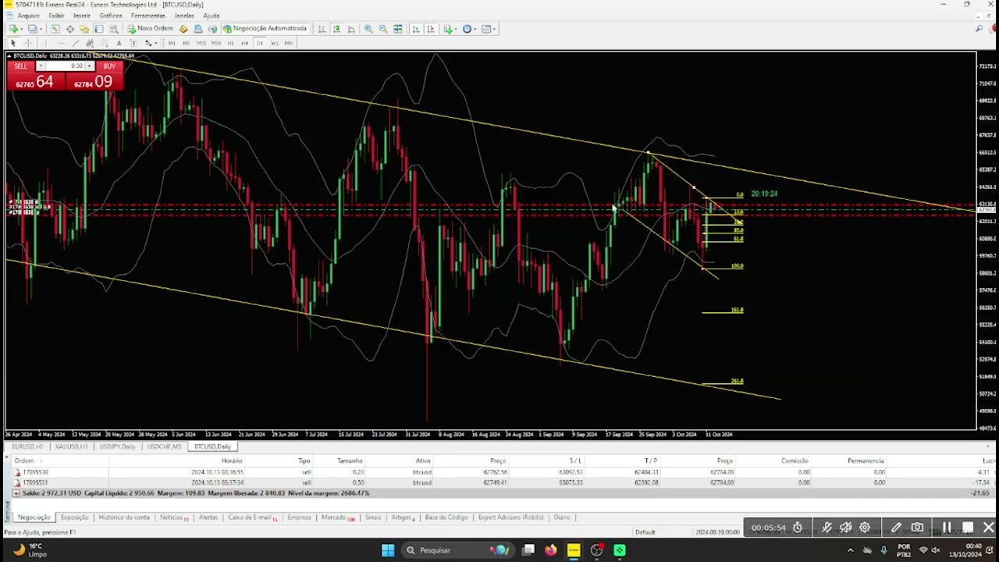Select the text label (A) tool
This screenshot has height=562, width=999.
click(119, 43)
